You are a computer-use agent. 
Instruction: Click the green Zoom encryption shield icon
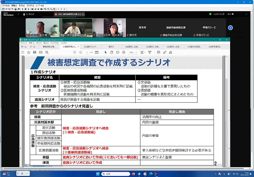pos(210,14)
